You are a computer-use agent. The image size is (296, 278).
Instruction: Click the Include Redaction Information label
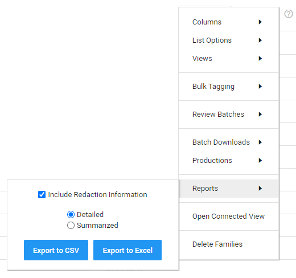[x=97, y=195]
